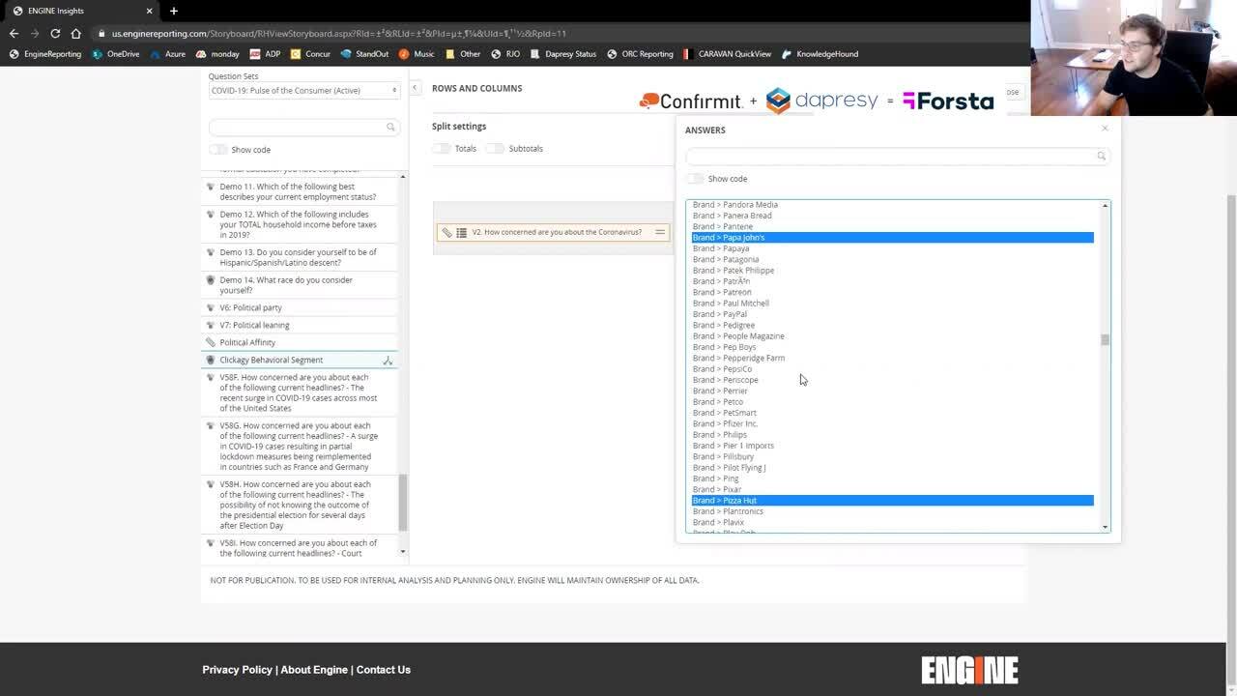1237x696 pixels.
Task: Select V7: Political leaning
Action: click(x=299, y=325)
